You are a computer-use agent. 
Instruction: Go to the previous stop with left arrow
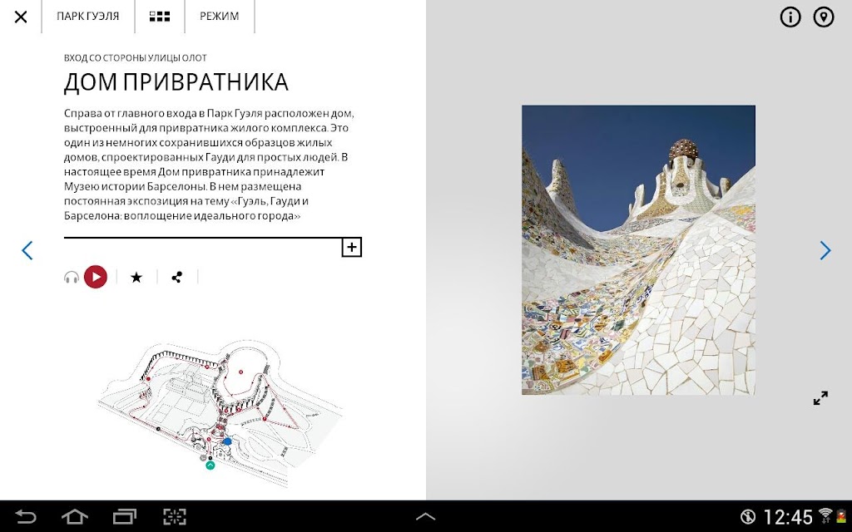[27, 250]
